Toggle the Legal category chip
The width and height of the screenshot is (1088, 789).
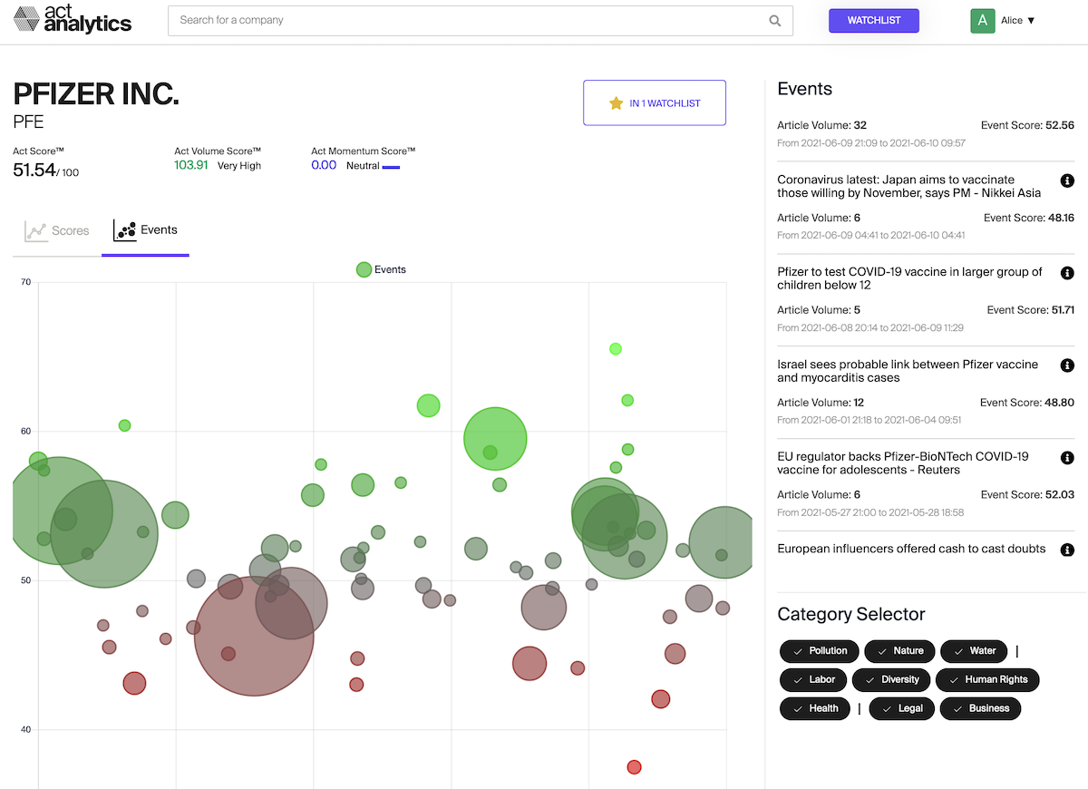pyautogui.click(x=902, y=708)
